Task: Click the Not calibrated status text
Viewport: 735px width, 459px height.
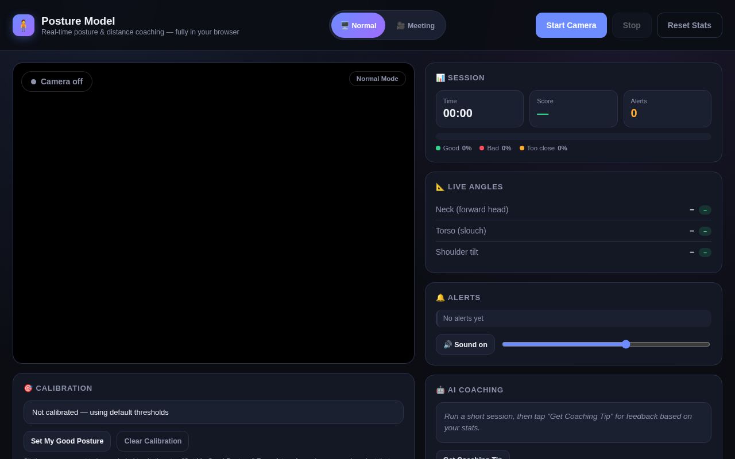Action: [214, 412]
